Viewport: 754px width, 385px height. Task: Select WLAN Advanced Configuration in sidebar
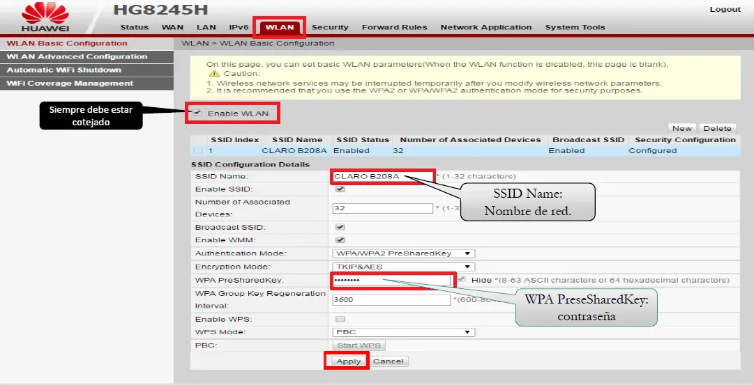(x=86, y=56)
